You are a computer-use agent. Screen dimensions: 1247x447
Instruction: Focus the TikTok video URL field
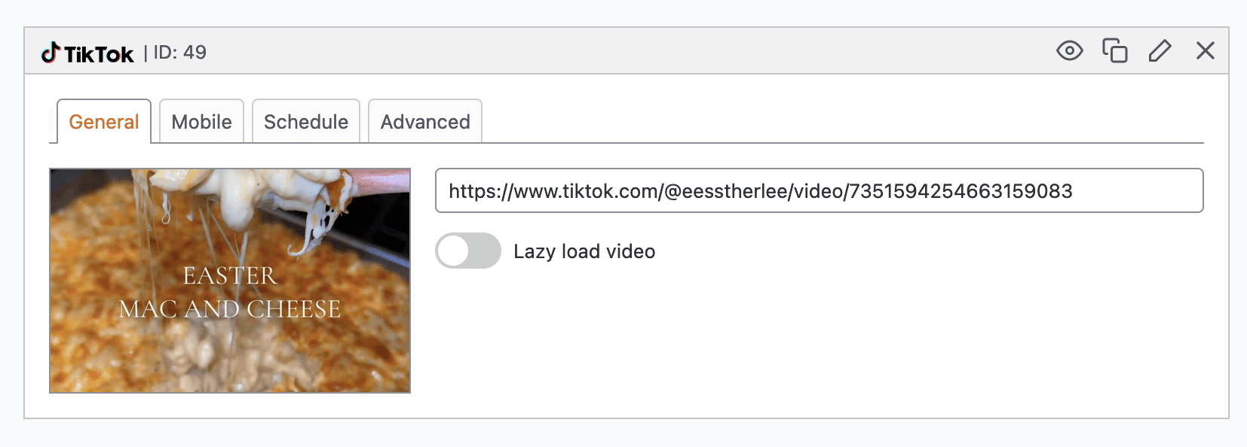click(x=819, y=190)
